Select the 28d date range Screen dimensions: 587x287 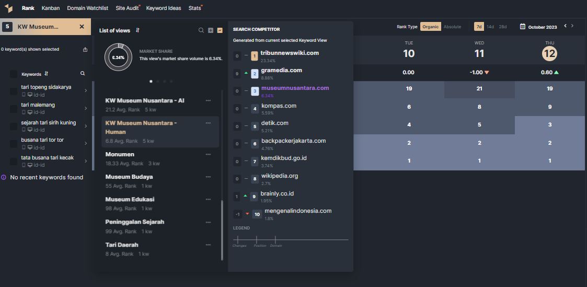503,27
